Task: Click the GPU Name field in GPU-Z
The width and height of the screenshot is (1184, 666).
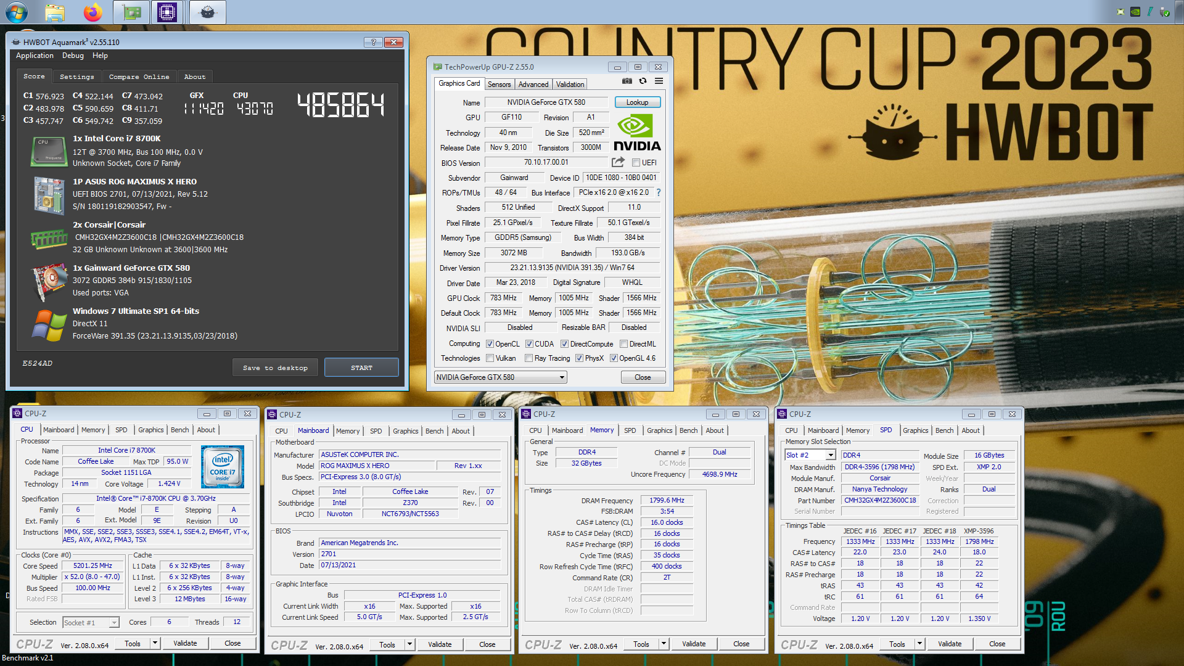Action: 546,102
